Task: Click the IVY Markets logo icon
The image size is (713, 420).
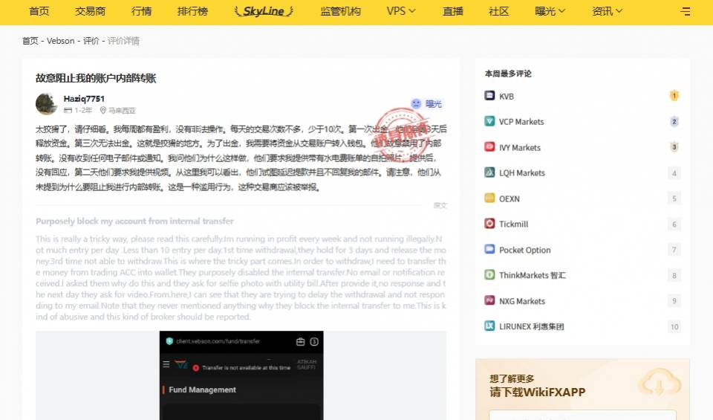Action: click(489, 147)
